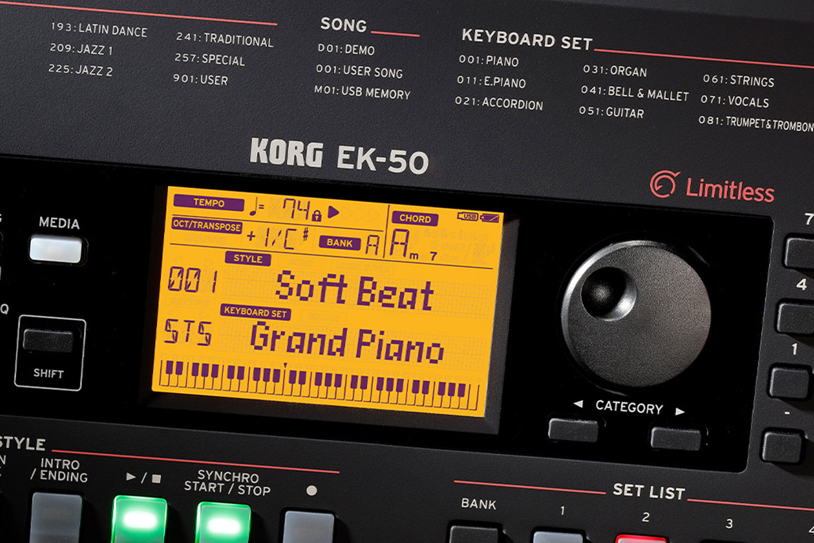Click the CHORD label on display

pyautogui.click(x=415, y=218)
